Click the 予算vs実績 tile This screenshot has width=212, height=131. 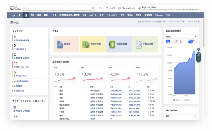[x=145, y=44]
